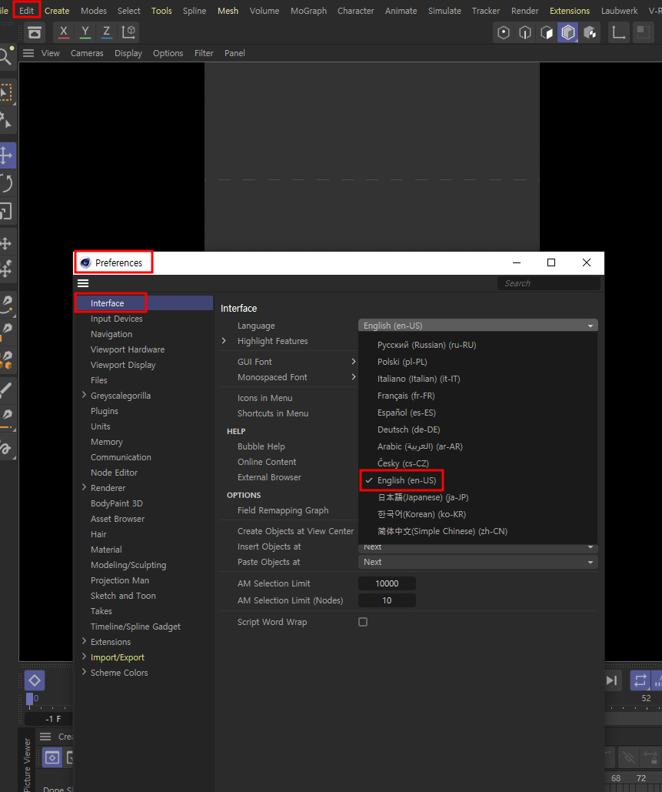Click the cursor-with-gear tool icon

tap(6, 121)
